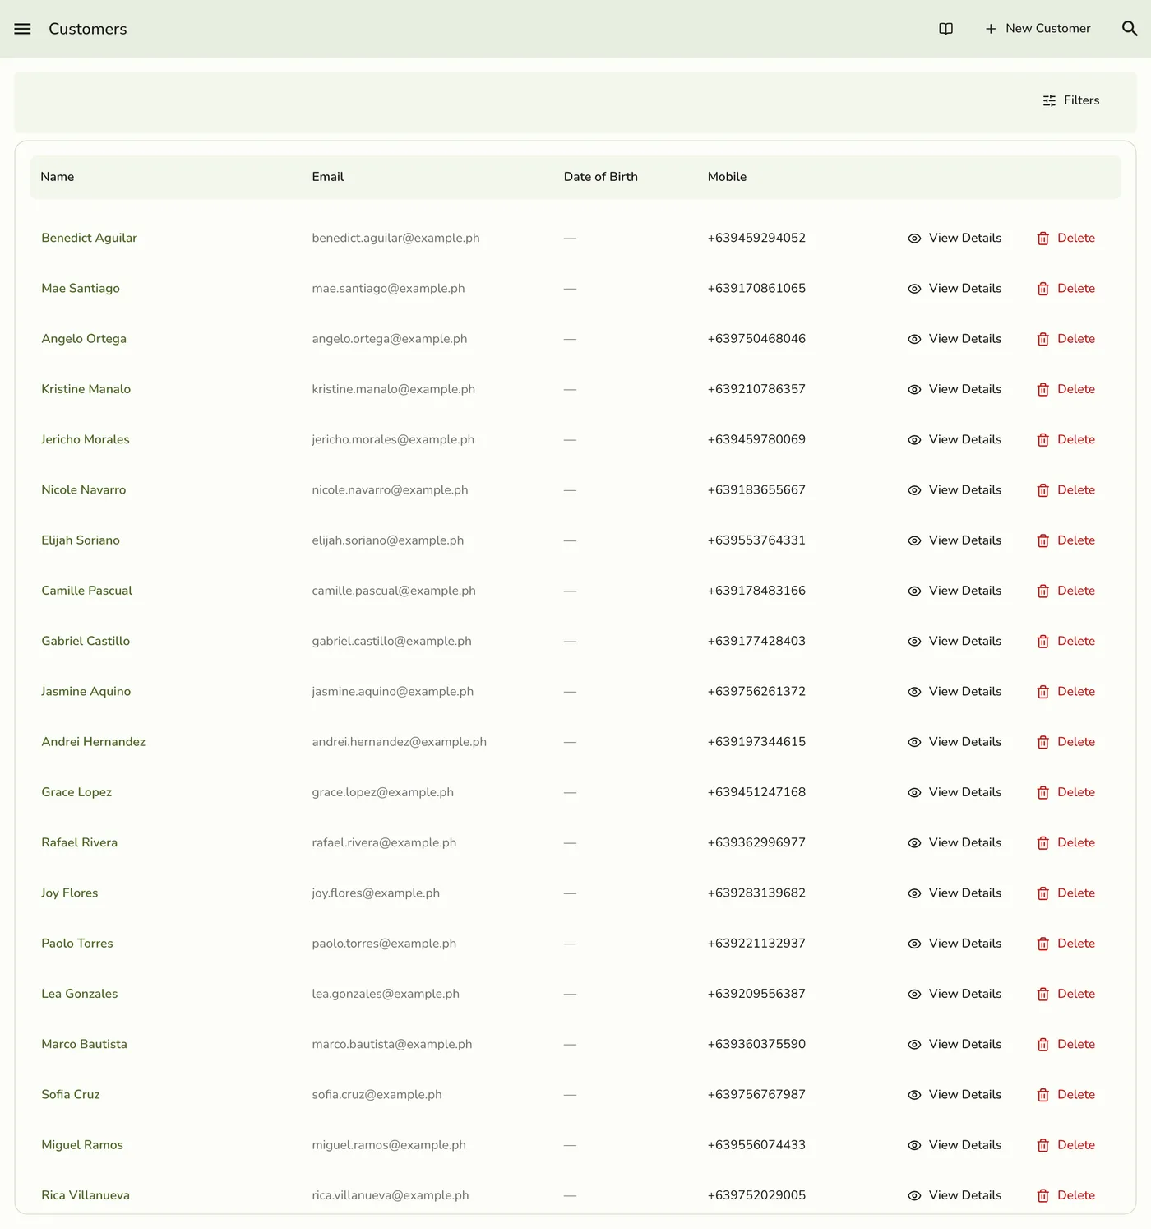
Task: Delete customer Marco Bautista
Action: [x=1065, y=1044]
